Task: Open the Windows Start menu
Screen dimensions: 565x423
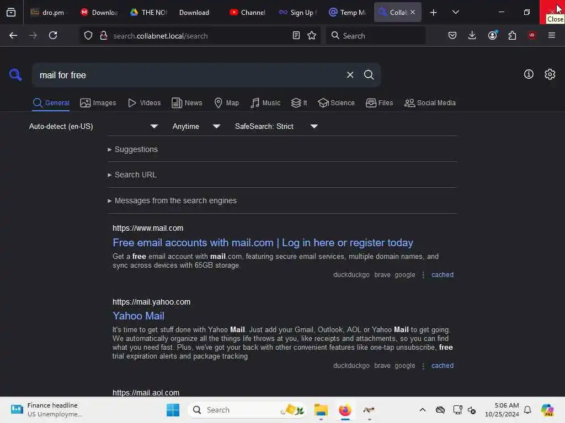Action: (x=173, y=410)
